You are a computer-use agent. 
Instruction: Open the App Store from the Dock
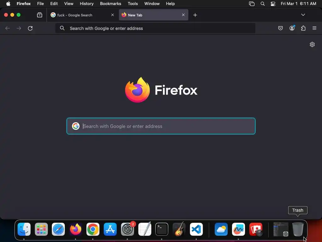pyautogui.click(x=110, y=229)
